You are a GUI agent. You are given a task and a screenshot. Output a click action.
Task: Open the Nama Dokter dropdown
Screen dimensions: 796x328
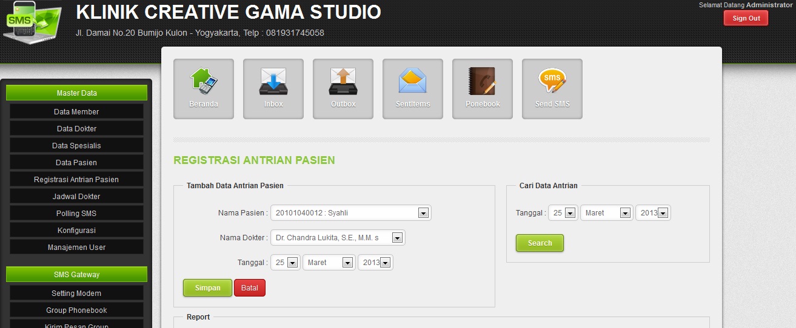tap(338, 238)
